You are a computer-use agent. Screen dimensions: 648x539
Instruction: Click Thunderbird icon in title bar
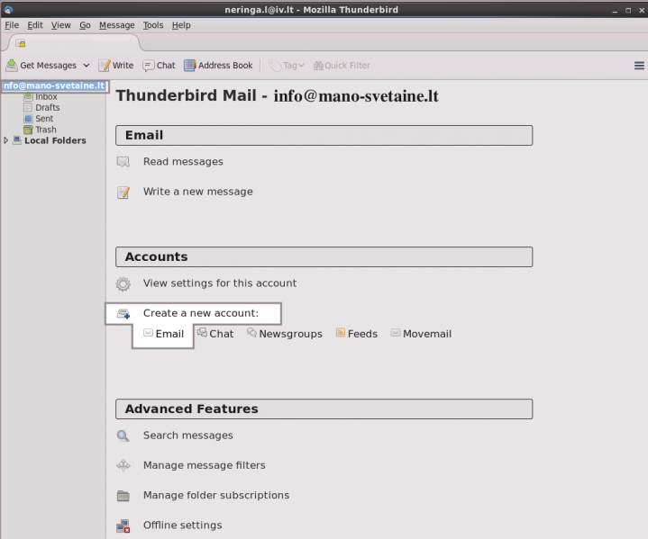(8, 10)
